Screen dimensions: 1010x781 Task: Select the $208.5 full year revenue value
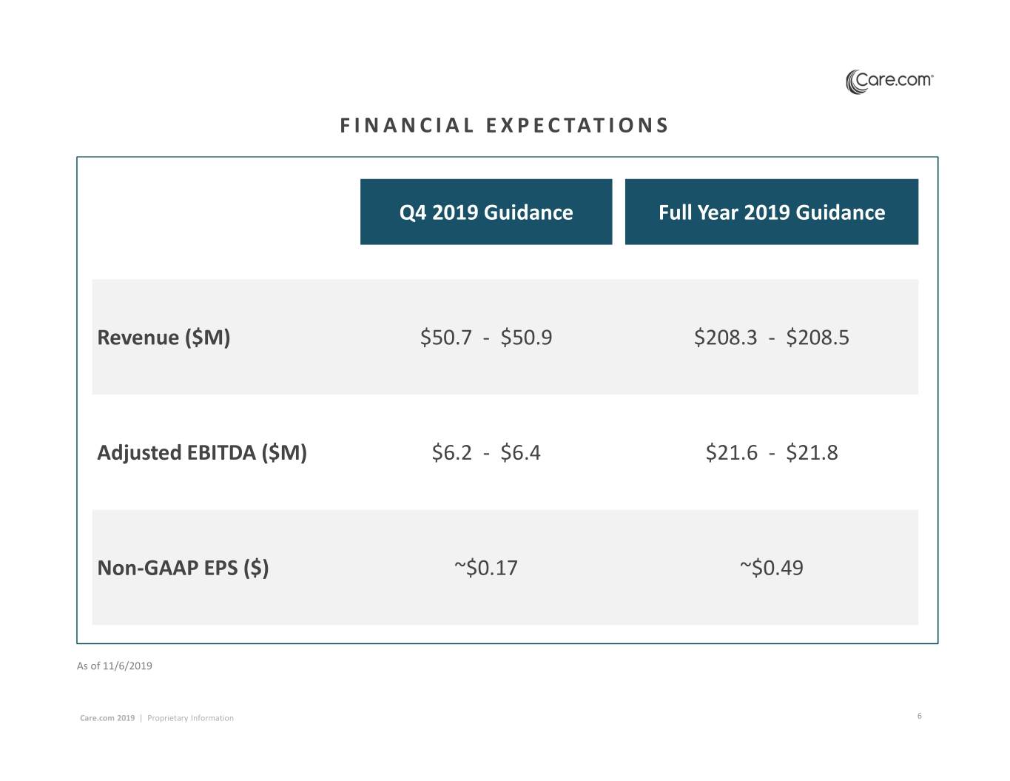click(818, 338)
